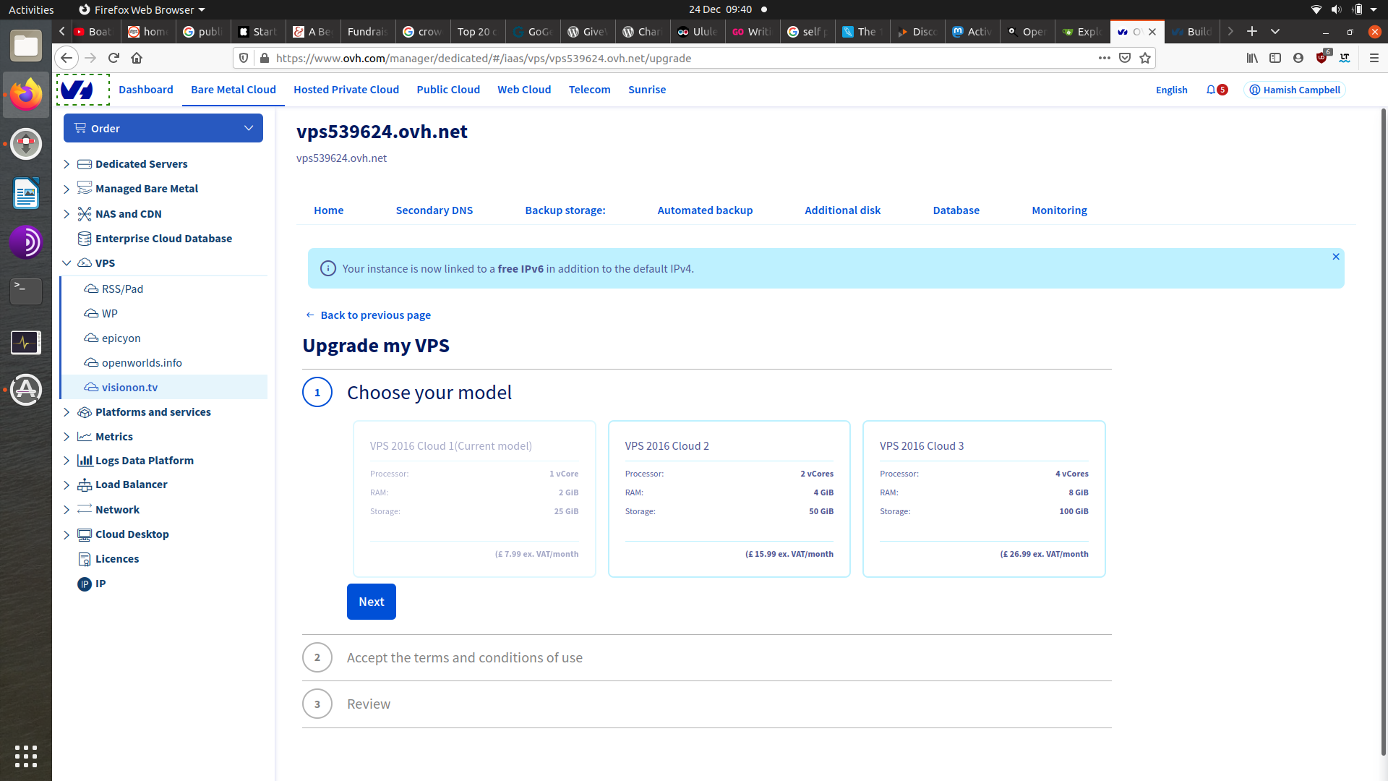This screenshot has height=781, width=1388.
Task: Open the Order dropdown button
Action: coord(163,128)
